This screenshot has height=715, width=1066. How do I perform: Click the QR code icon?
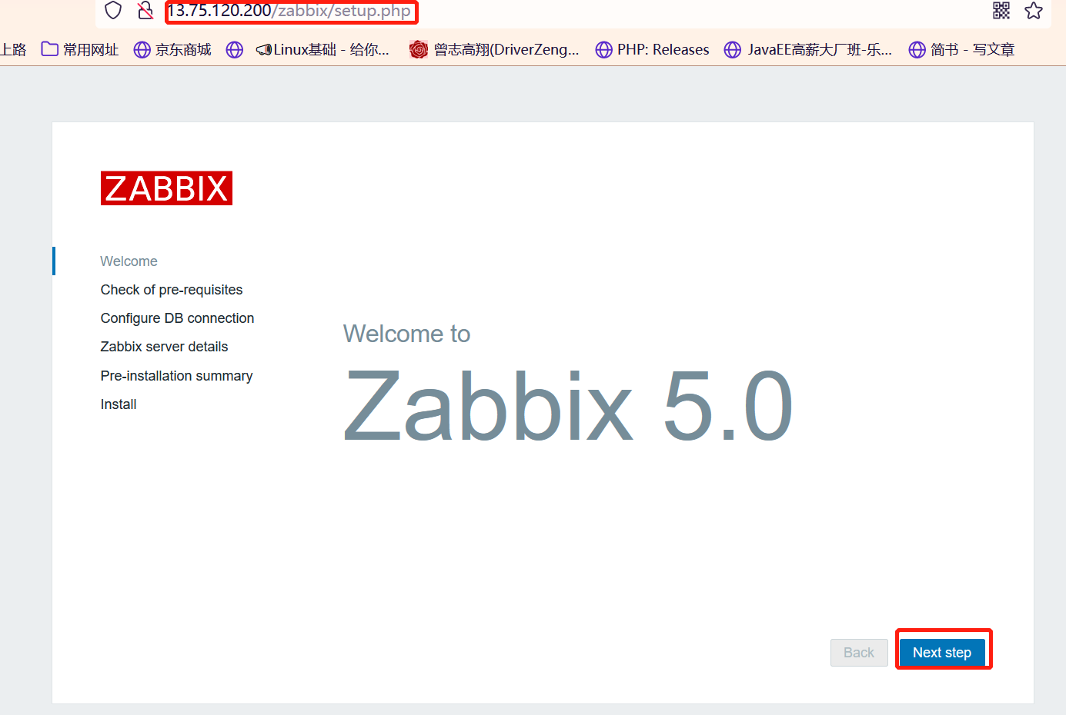pos(1001,11)
